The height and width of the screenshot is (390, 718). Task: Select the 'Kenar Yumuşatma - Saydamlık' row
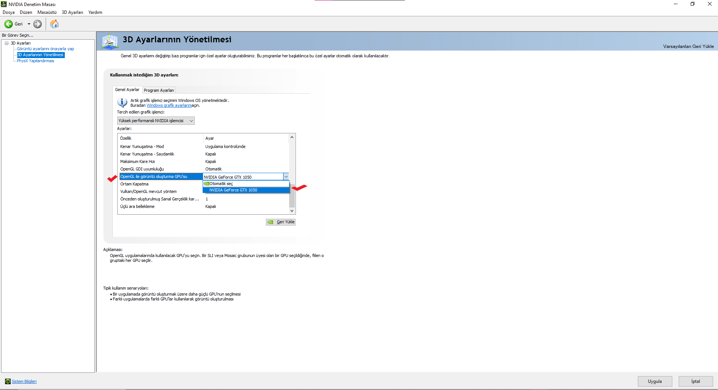point(203,154)
